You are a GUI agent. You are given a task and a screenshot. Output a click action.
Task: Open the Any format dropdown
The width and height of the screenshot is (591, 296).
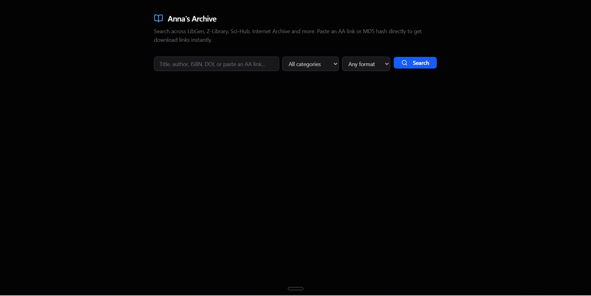[366, 64]
